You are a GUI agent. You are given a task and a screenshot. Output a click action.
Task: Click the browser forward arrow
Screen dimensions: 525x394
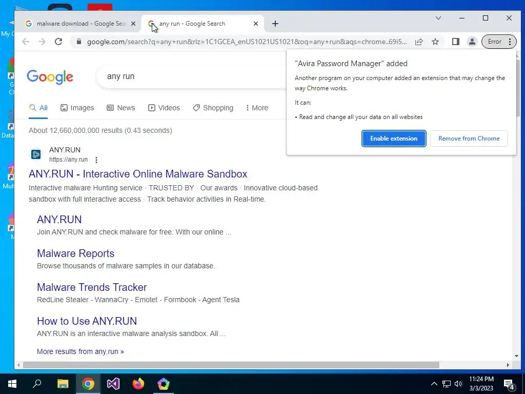point(42,42)
